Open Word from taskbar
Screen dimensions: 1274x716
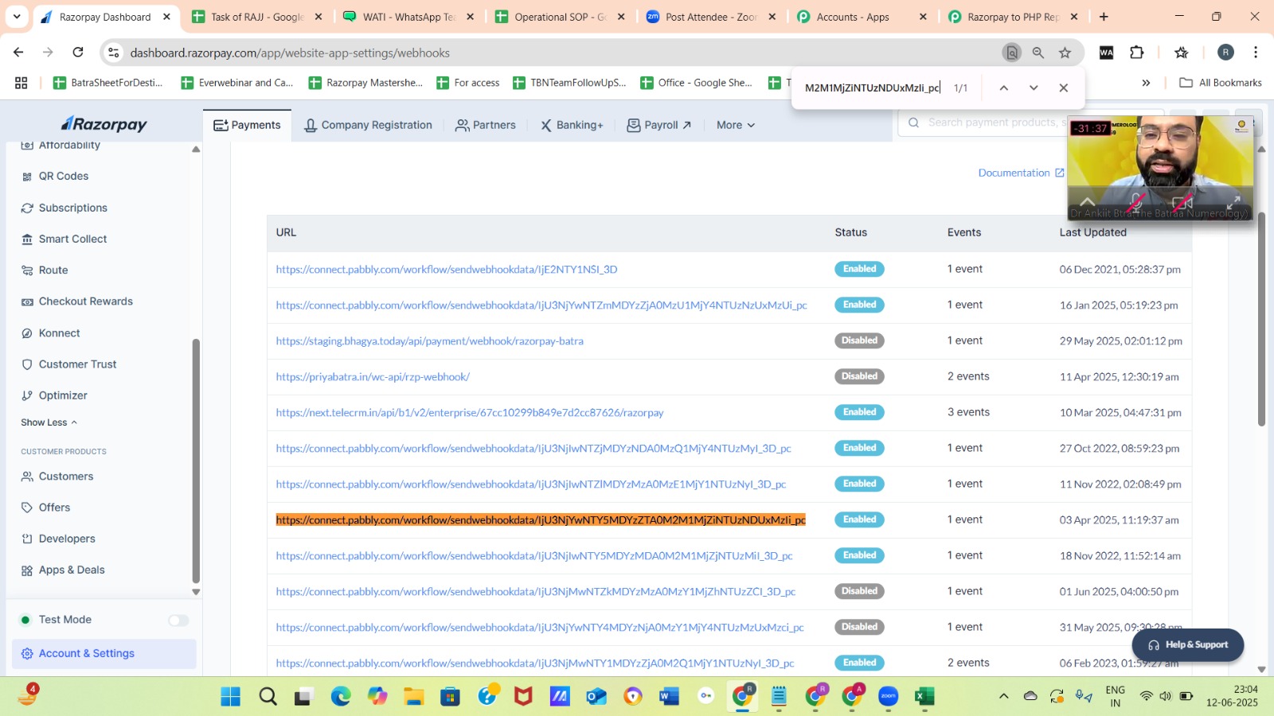coord(669,697)
